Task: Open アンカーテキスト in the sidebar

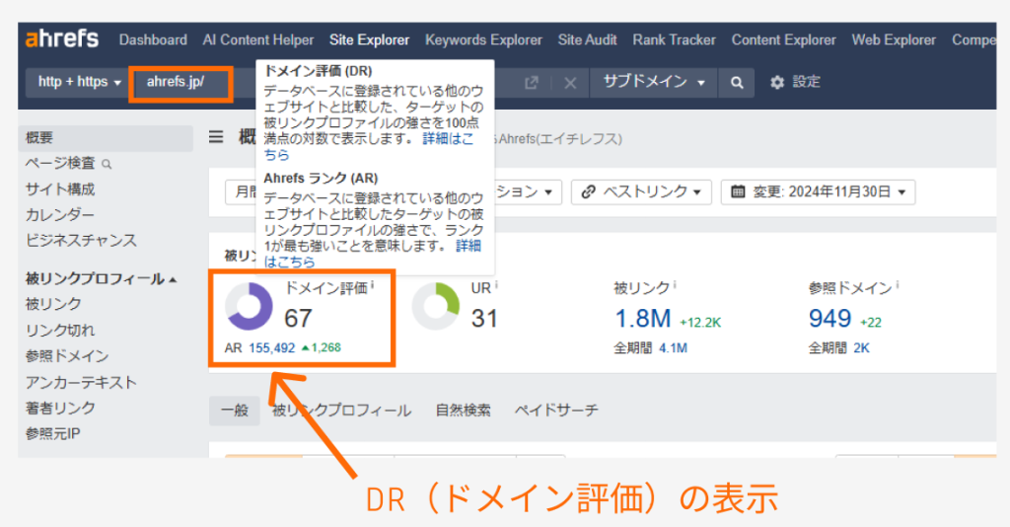Action: coord(81,383)
